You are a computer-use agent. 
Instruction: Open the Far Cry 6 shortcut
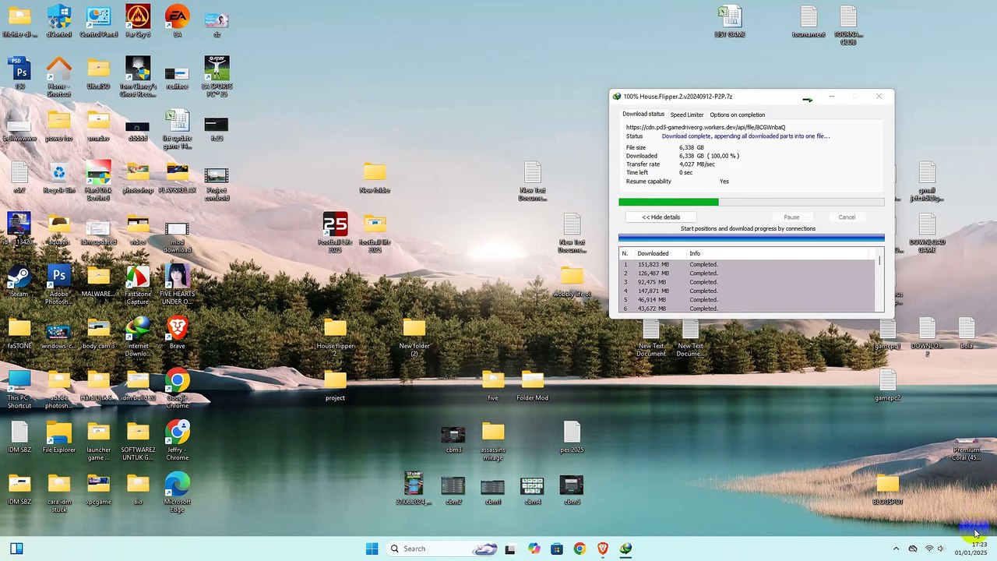pos(138,21)
